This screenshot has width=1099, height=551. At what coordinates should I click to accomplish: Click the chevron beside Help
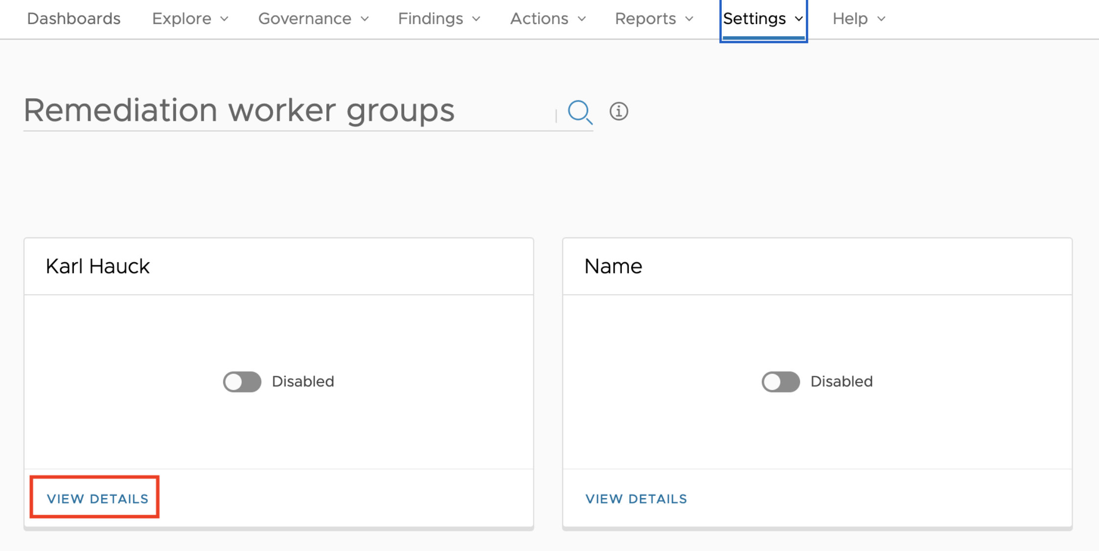(x=881, y=19)
